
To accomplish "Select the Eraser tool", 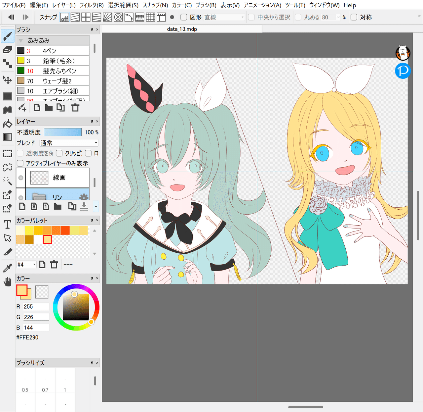I will tap(7, 50).
